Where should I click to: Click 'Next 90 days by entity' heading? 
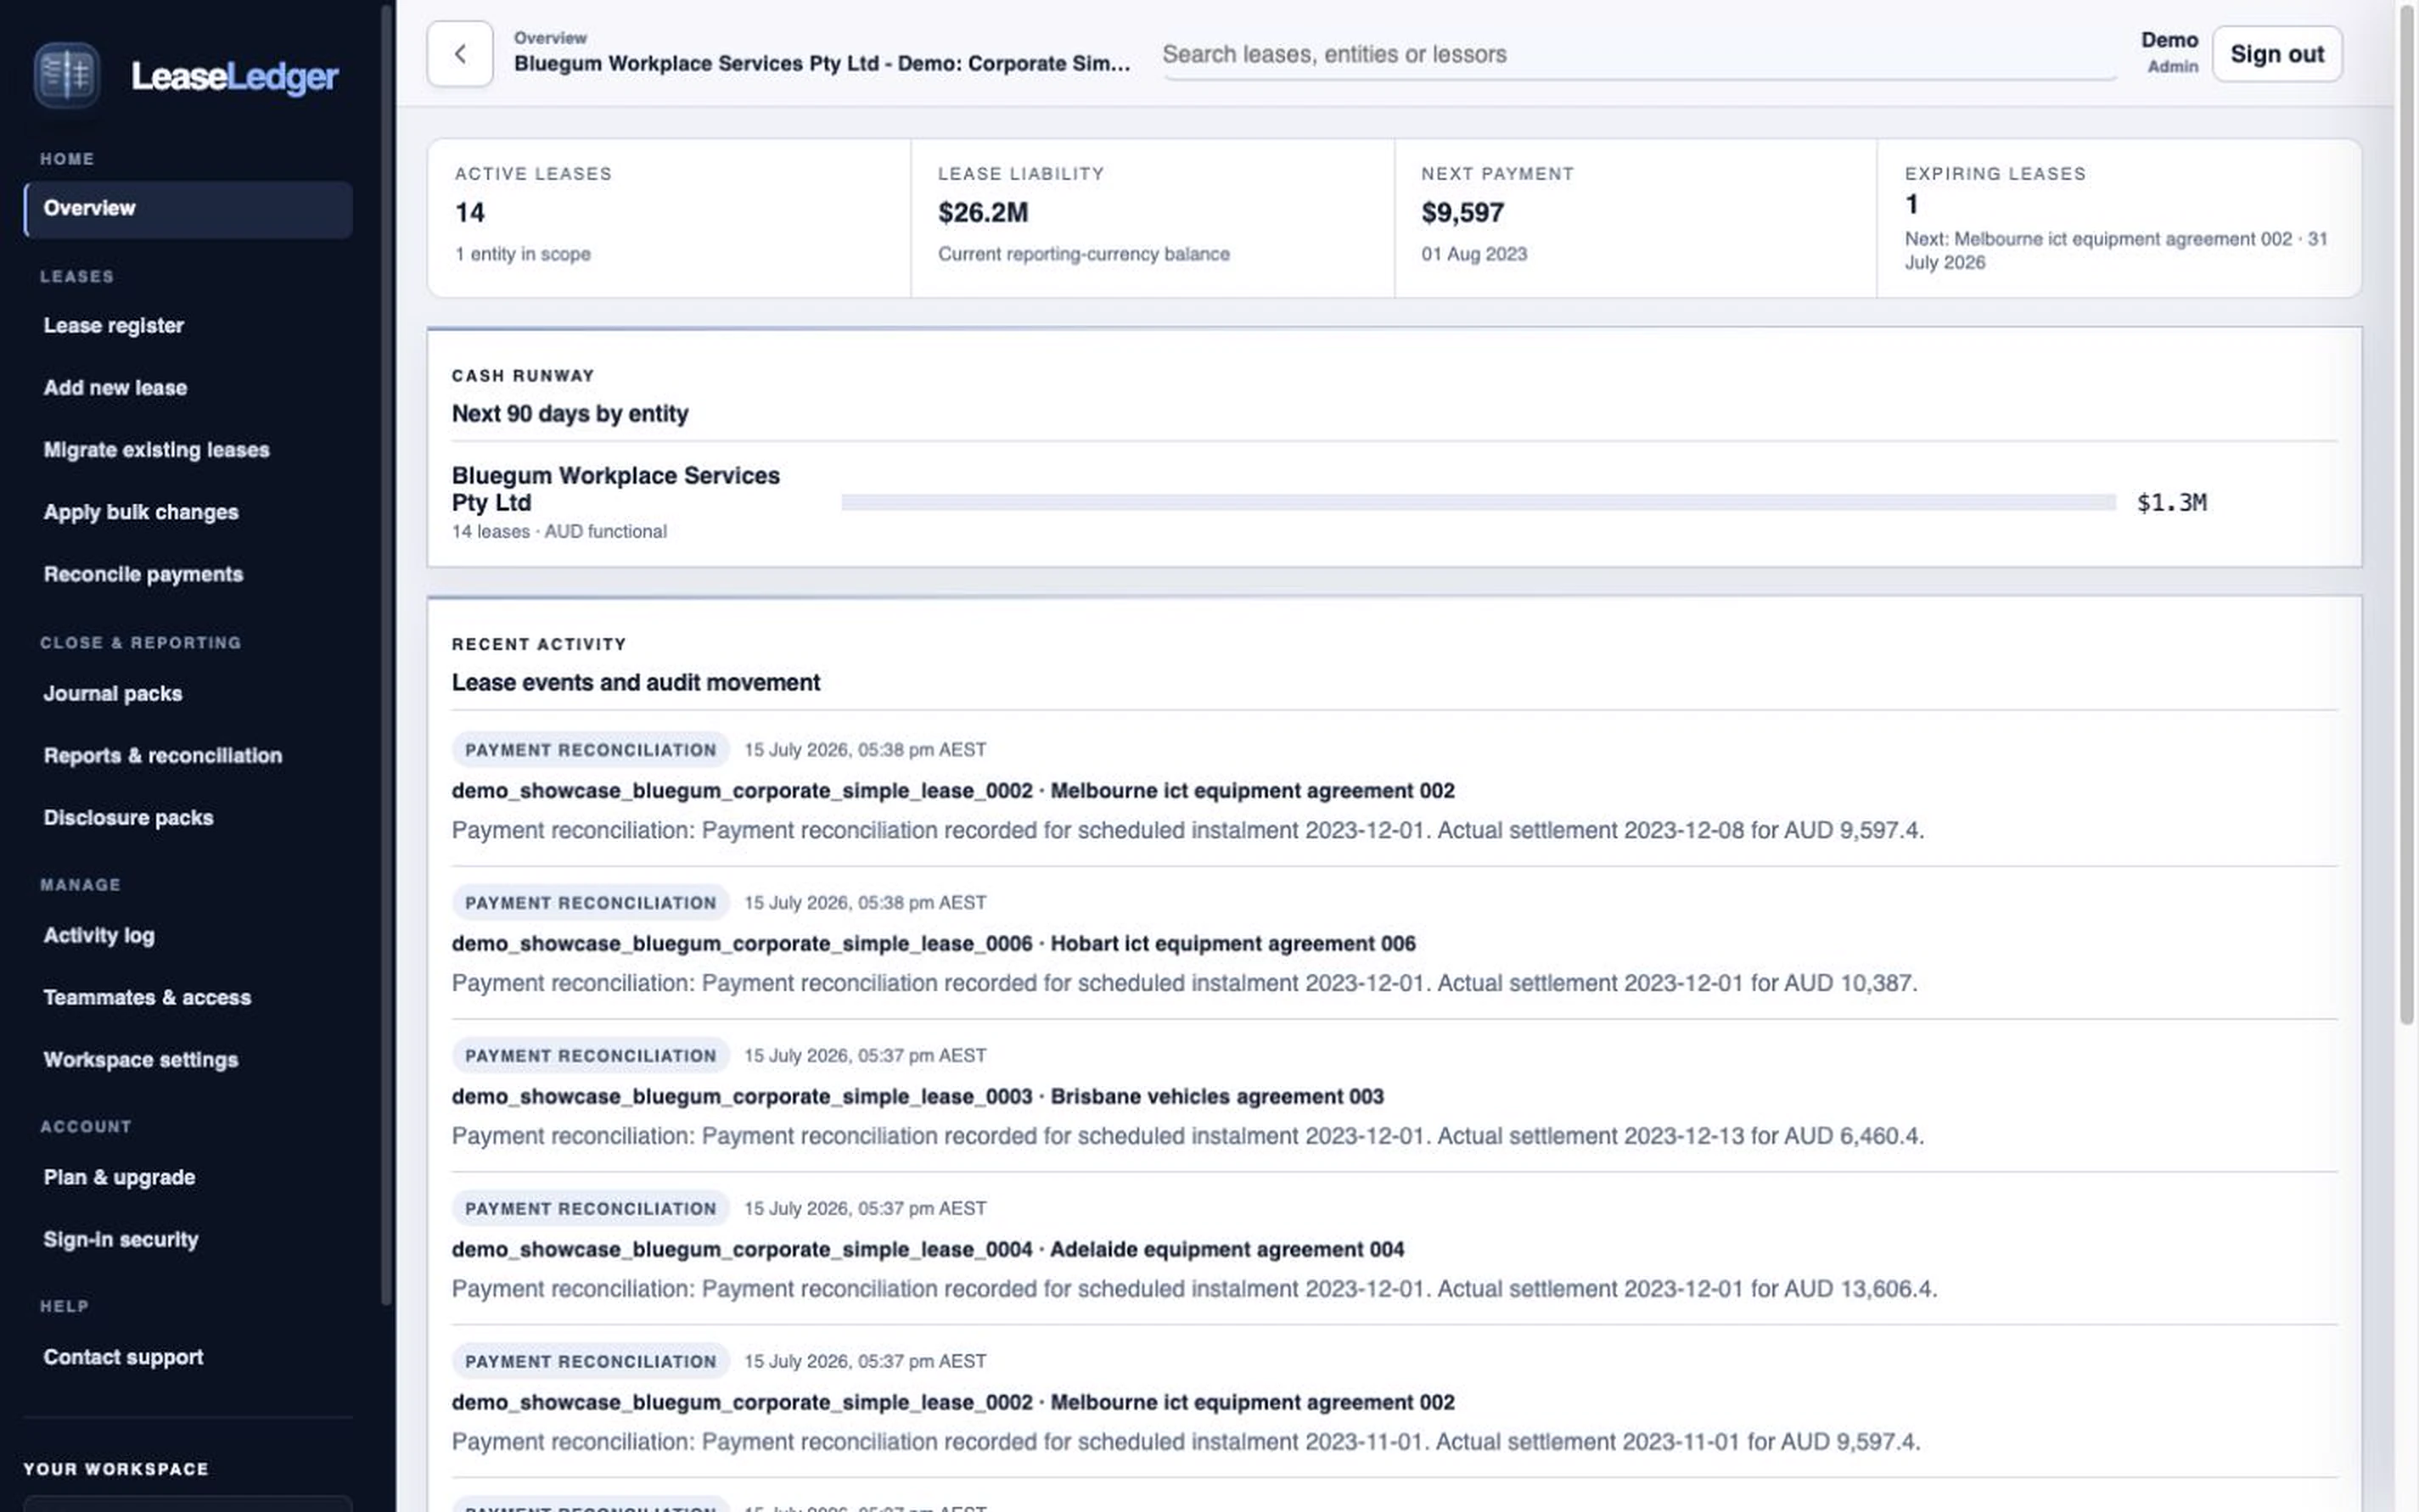click(x=570, y=413)
